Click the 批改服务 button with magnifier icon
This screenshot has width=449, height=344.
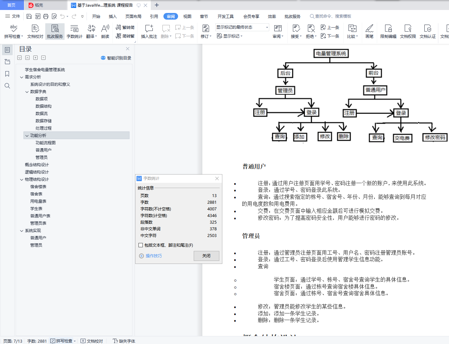55,32
